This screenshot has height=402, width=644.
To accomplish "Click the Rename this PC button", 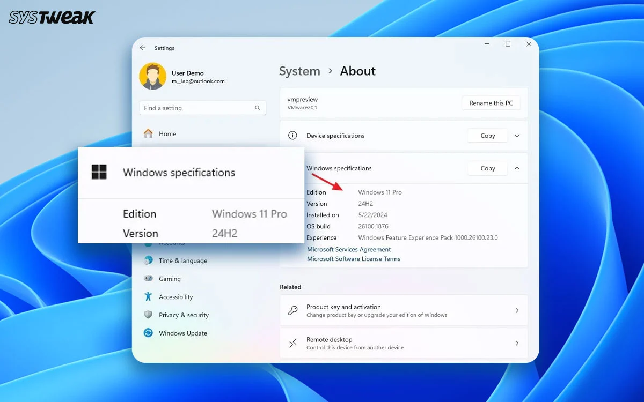I will pyautogui.click(x=491, y=103).
